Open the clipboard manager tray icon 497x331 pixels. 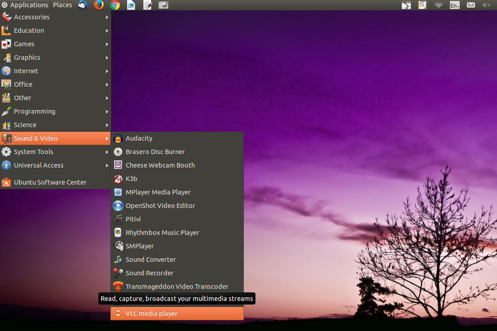point(423,5)
